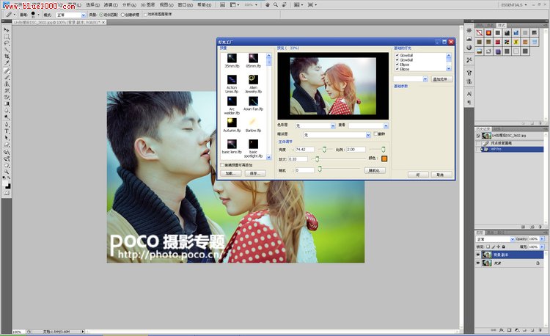
Task: Open the Opacity slider arrow in Layers
Action: pos(542,239)
